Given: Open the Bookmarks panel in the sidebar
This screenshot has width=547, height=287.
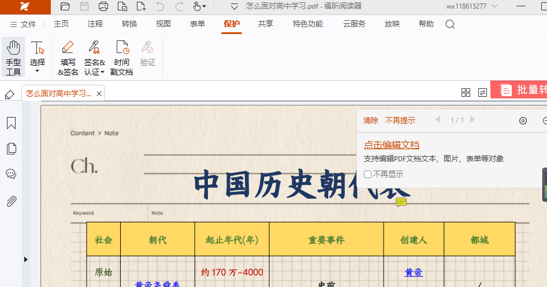Looking at the screenshot, I should pyautogui.click(x=11, y=123).
